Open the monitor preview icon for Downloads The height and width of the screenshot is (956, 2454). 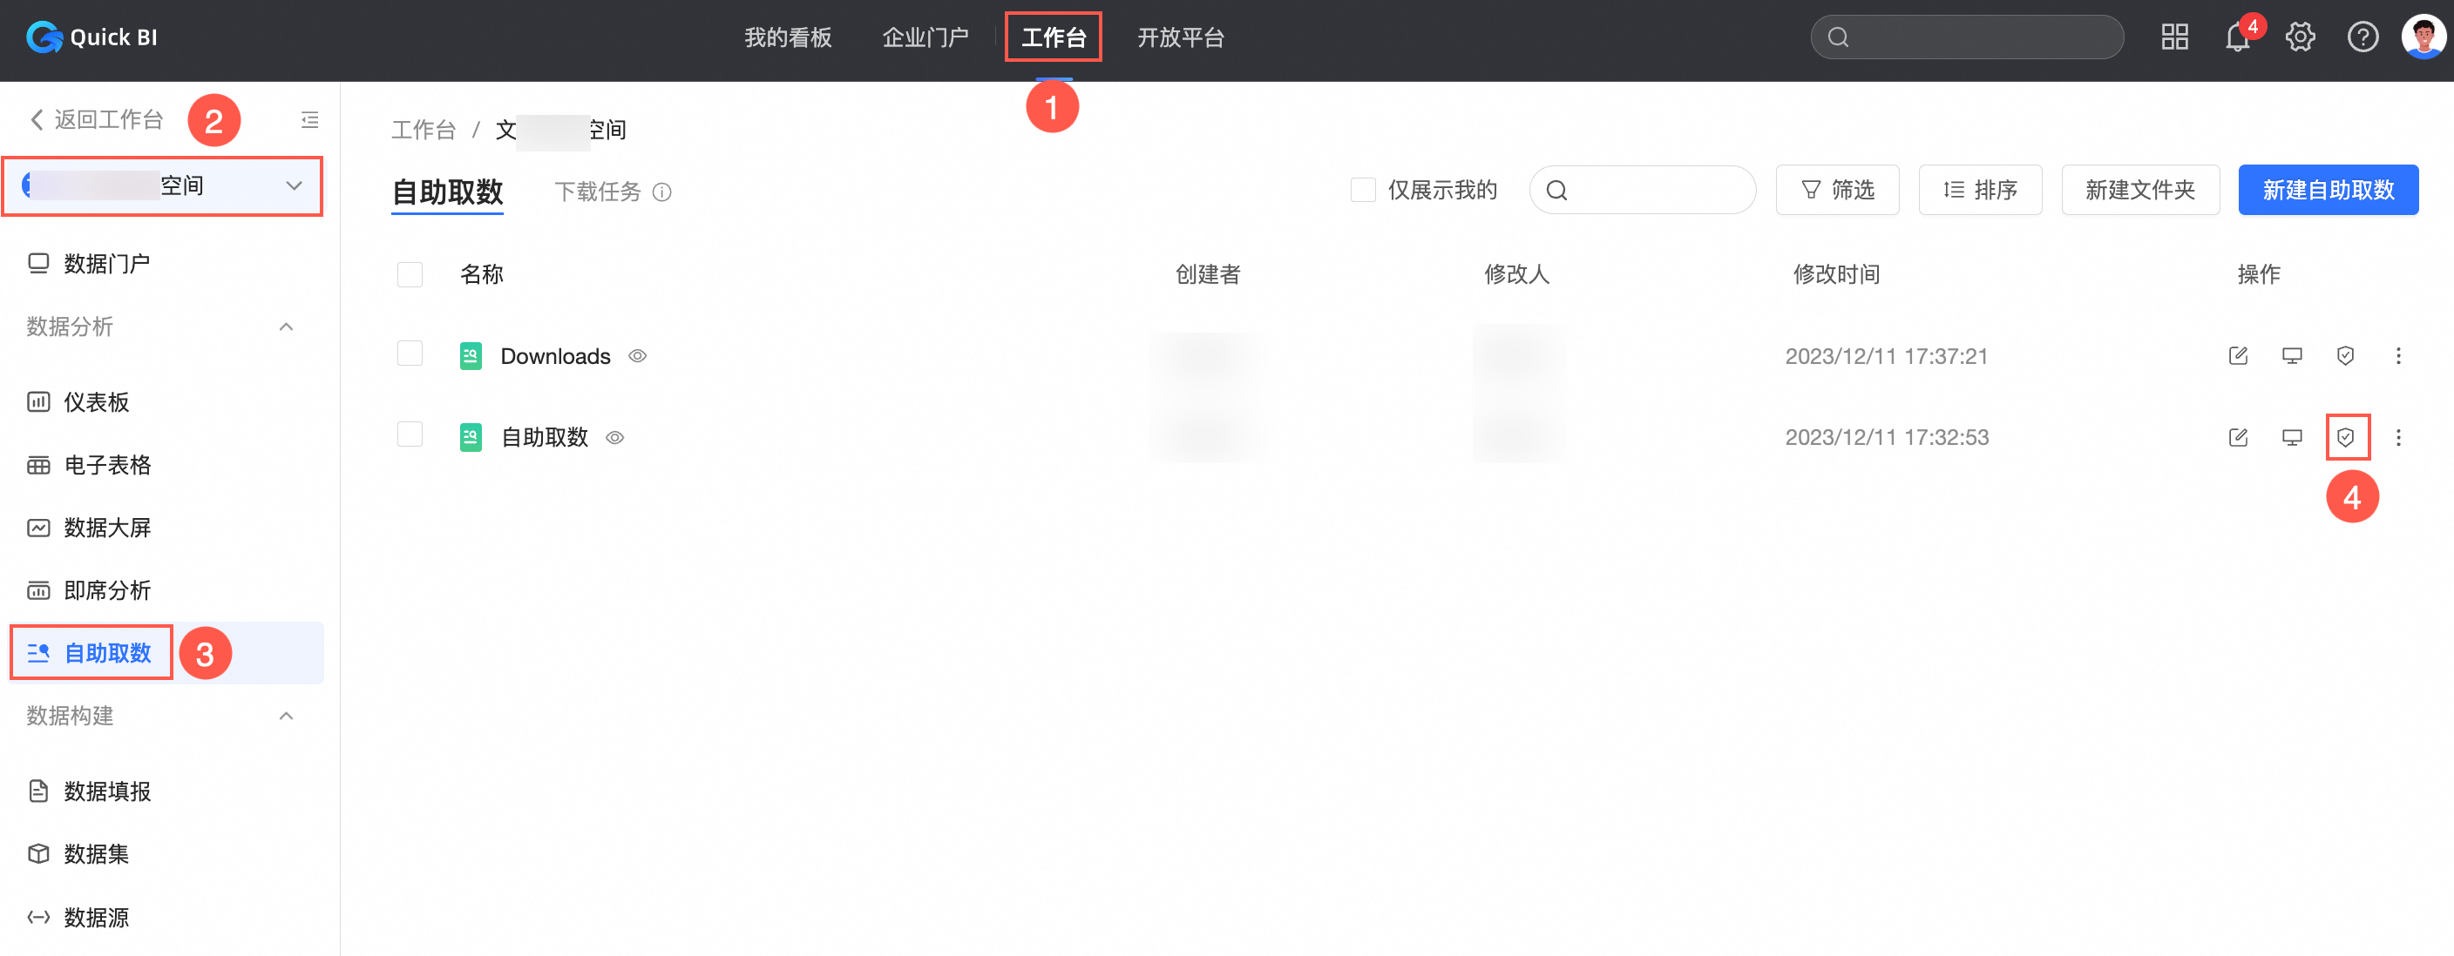2292,356
